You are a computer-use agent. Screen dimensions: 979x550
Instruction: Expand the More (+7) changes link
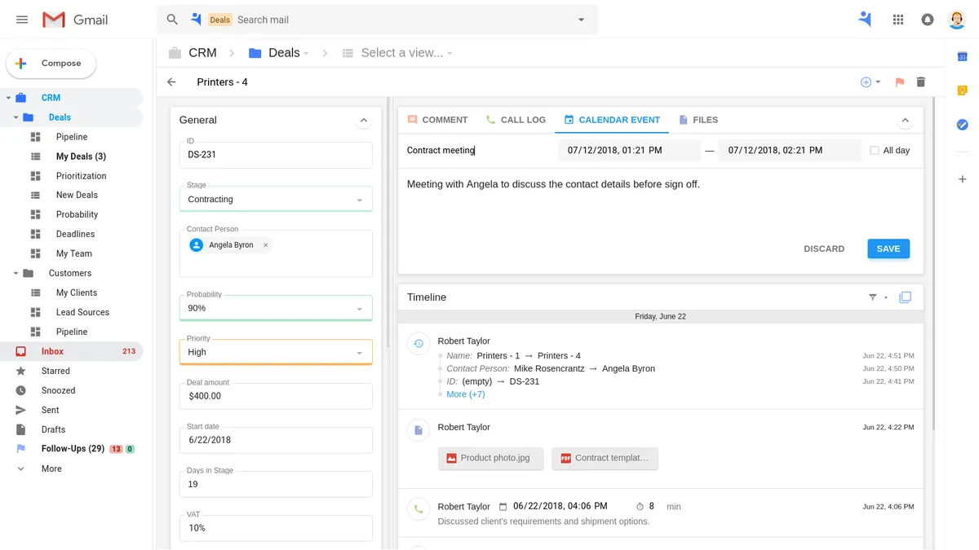[x=465, y=394]
